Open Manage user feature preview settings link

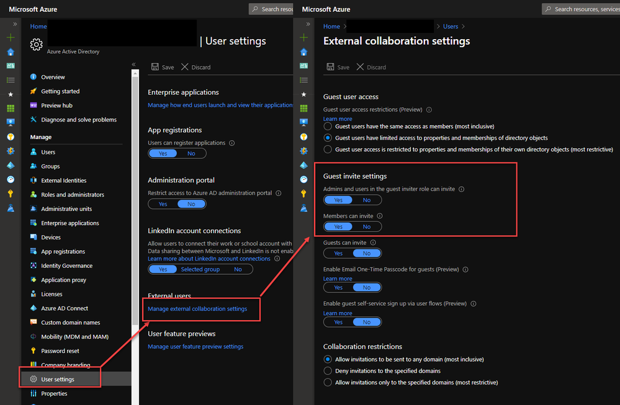tap(195, 347)
